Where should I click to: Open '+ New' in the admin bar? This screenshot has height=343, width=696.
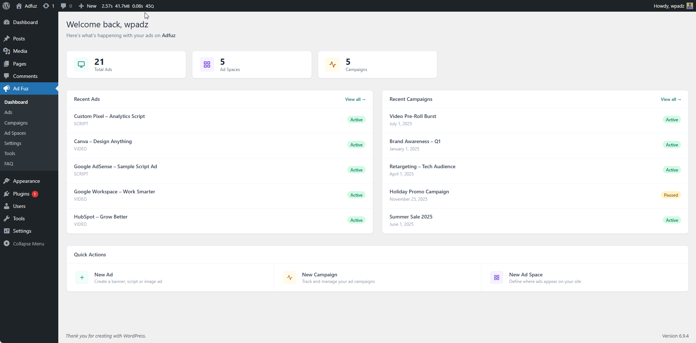pos(87,6)
